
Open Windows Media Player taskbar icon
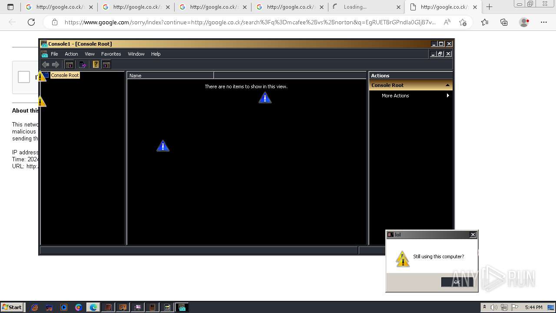(x=64, y=307)
